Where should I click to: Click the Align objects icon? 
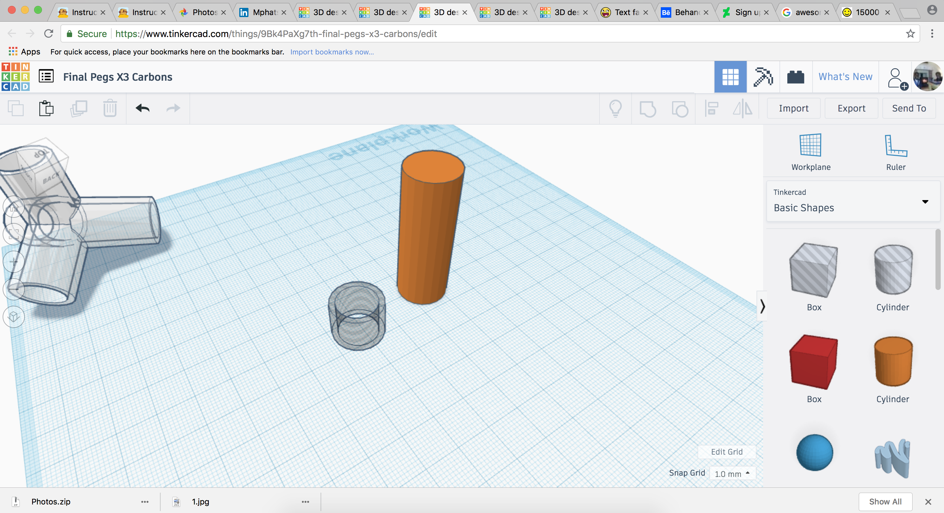711,109
